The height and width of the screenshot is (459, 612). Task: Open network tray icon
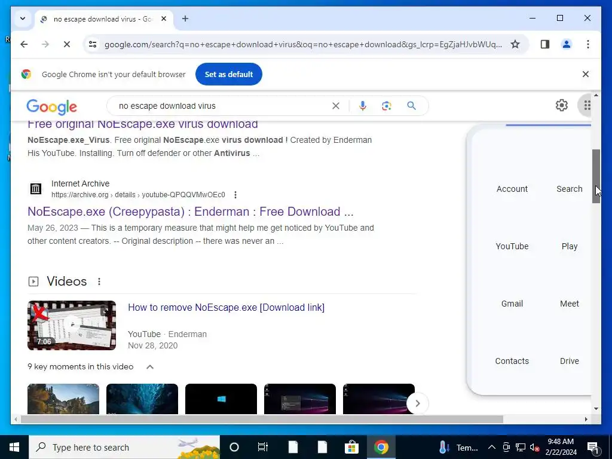521,447
